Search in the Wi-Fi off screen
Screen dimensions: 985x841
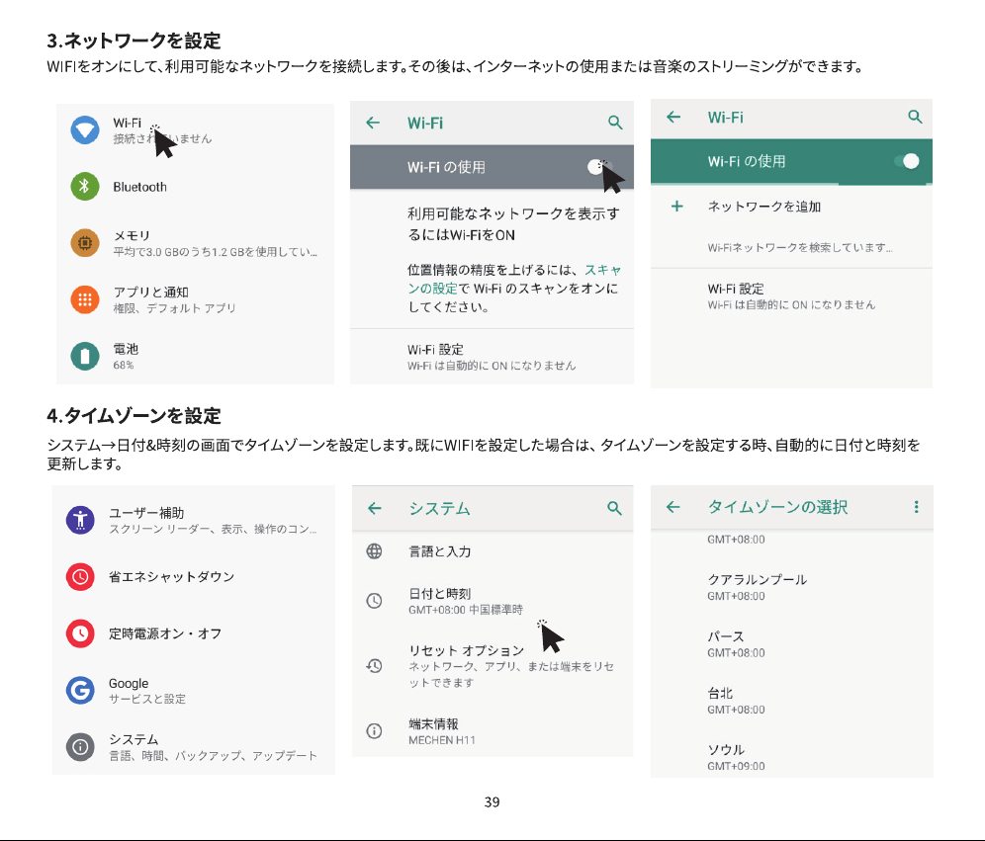tap(615, 123)
